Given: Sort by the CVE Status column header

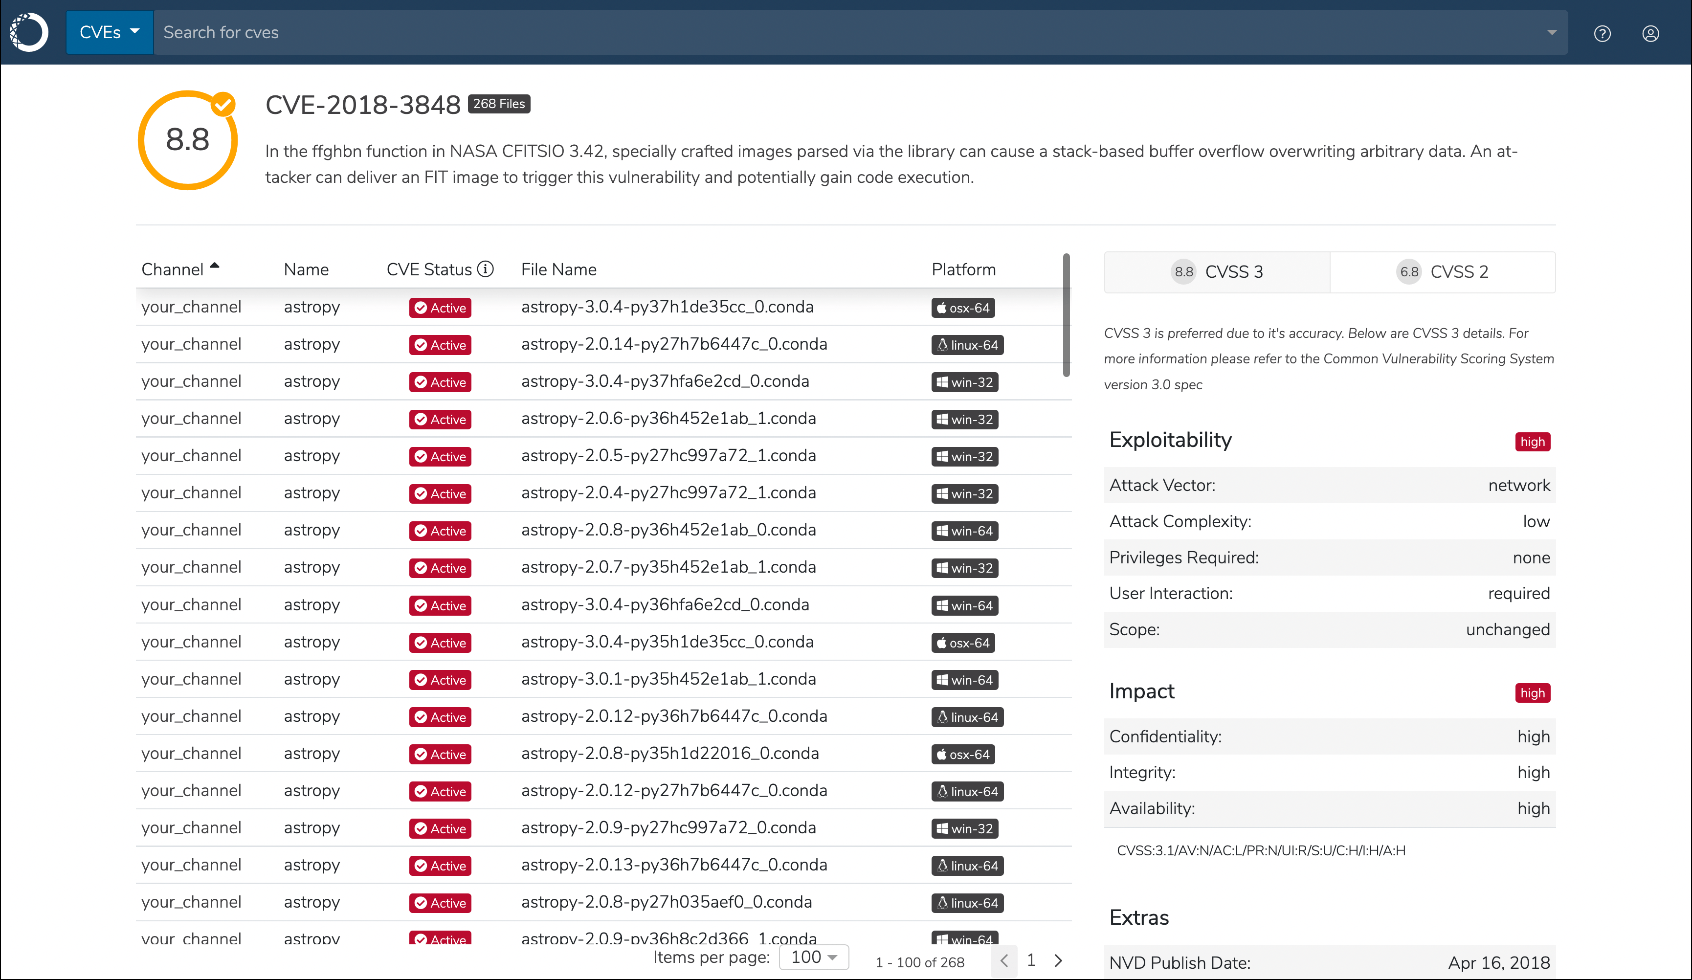Looking at the screenshot, I should coord(429,269).
